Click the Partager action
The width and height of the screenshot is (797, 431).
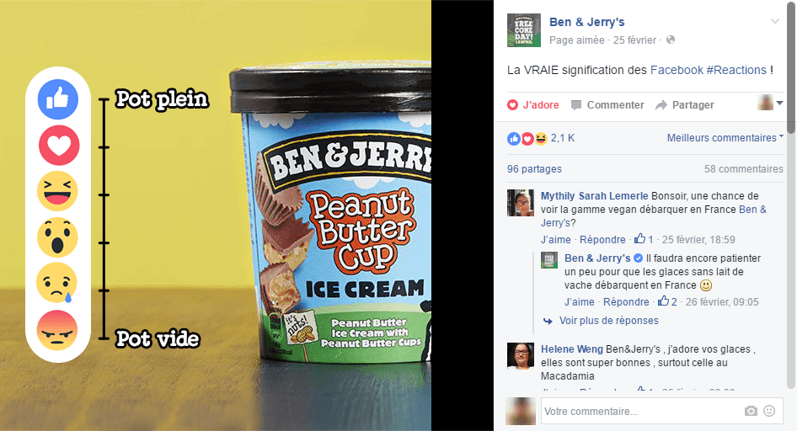(685, 105)
